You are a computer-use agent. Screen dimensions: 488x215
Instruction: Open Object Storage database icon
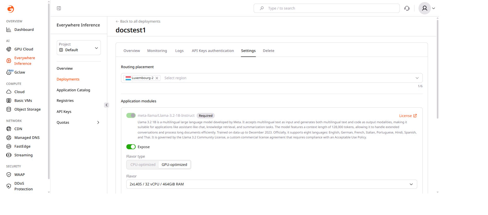(x=9, y=109)
